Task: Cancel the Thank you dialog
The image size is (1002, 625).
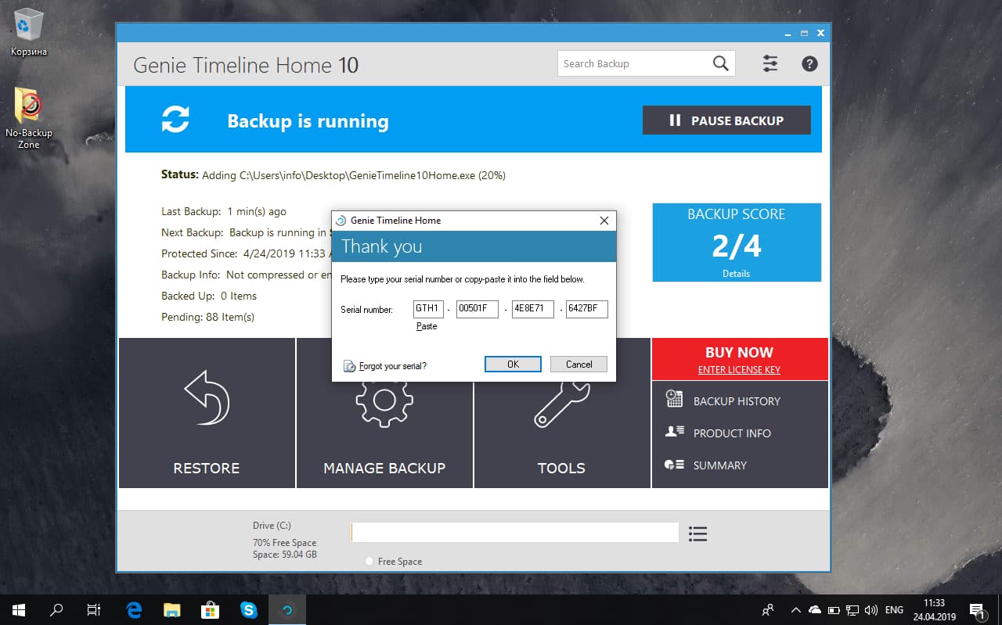Action: tap(578, 364)
